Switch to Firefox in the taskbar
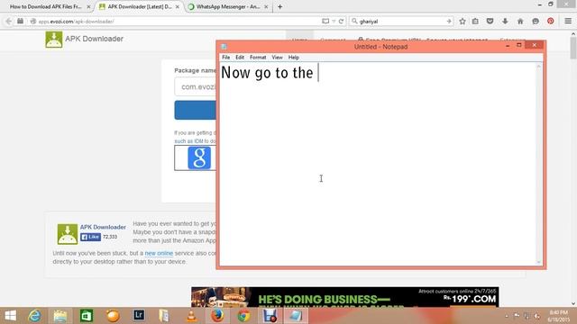The height and width of the screenshot is (324, 577). pos(217,316)
